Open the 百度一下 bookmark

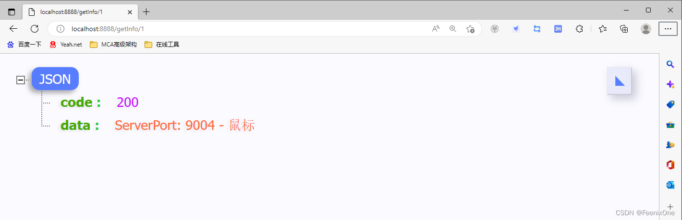24,45
